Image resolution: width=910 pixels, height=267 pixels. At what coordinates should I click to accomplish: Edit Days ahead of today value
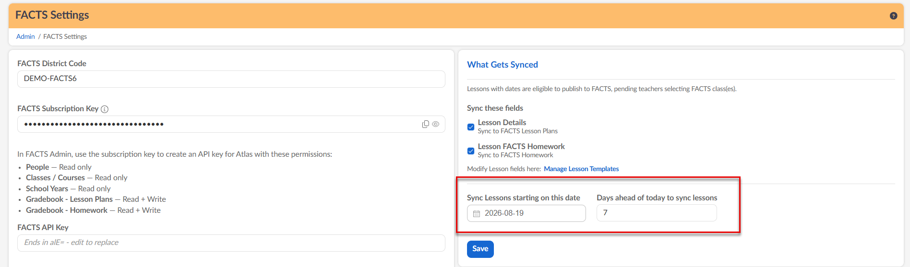[x=657, y=213]
